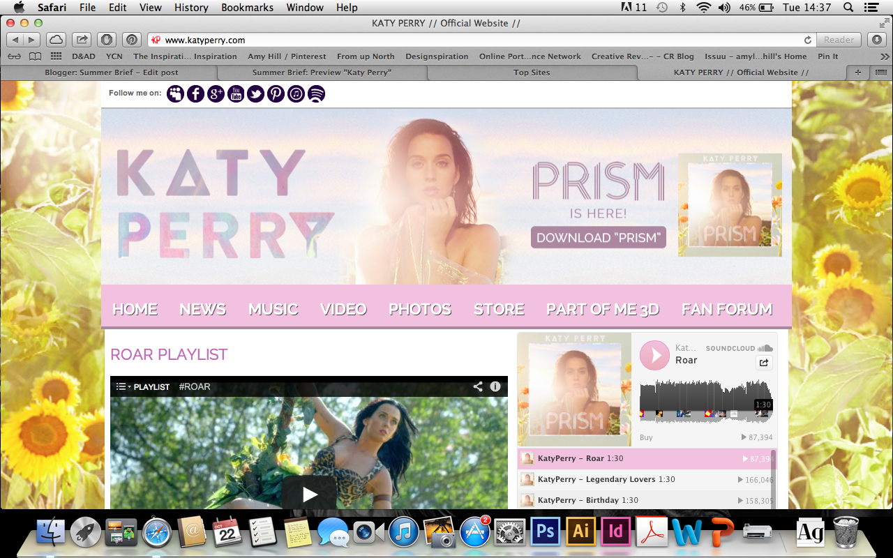This screenshot has width=893, height=558.
Task: Show bookmarks with the open book icon
Action: click(x=35, y=56)
